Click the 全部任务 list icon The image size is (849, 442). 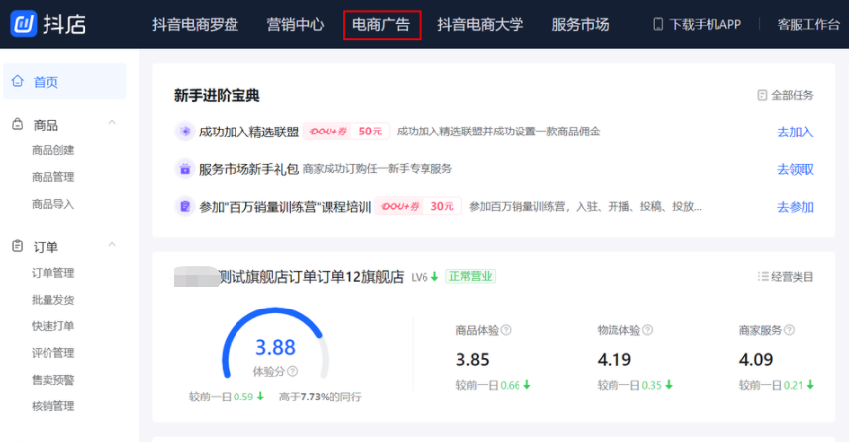762,95
